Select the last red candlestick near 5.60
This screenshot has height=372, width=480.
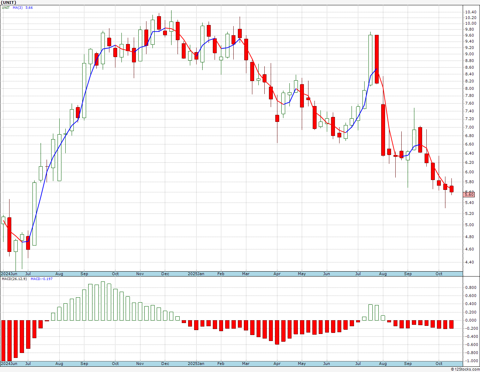tap(451, 189)
